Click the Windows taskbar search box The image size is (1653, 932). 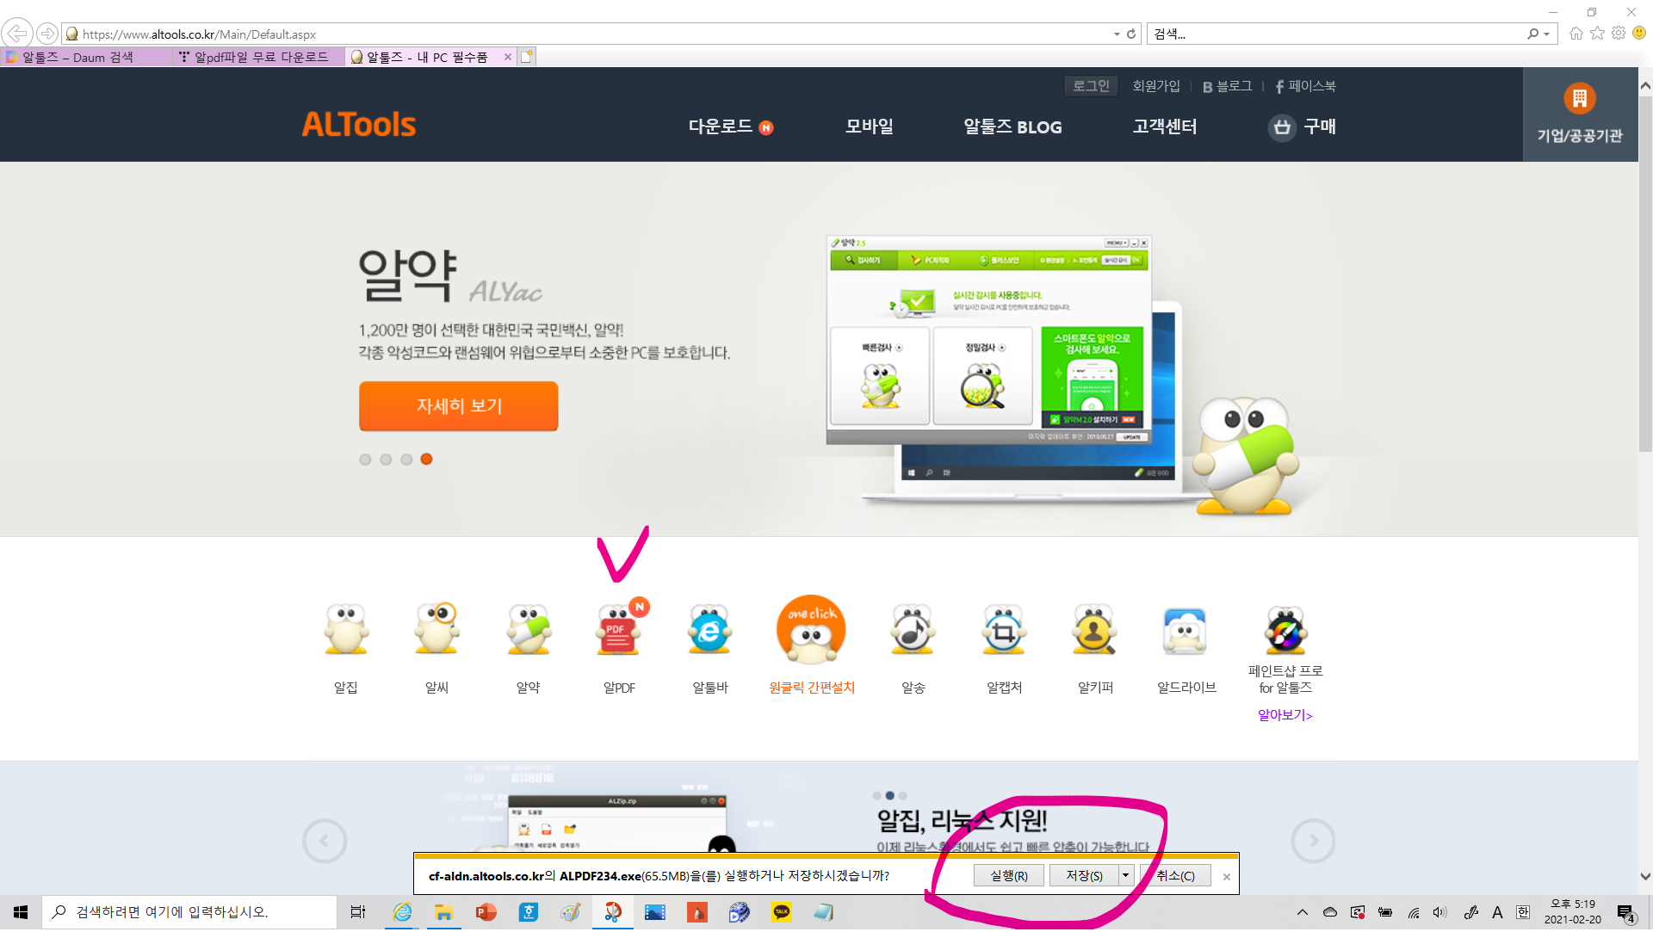tap(189, 912)
